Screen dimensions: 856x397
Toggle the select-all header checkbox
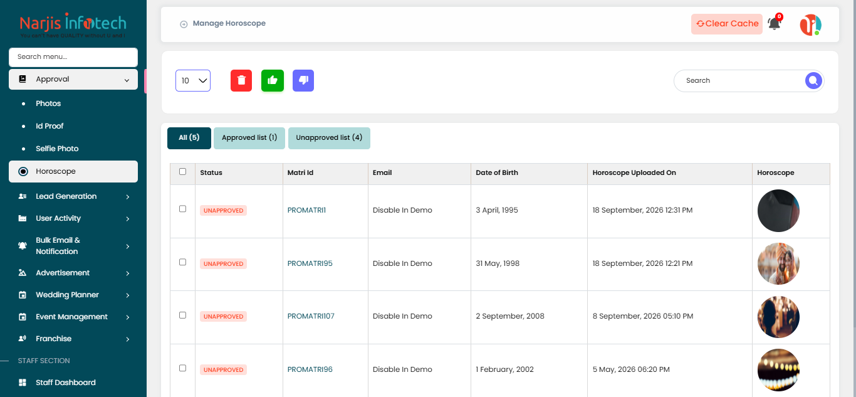[x=183, y=171]
